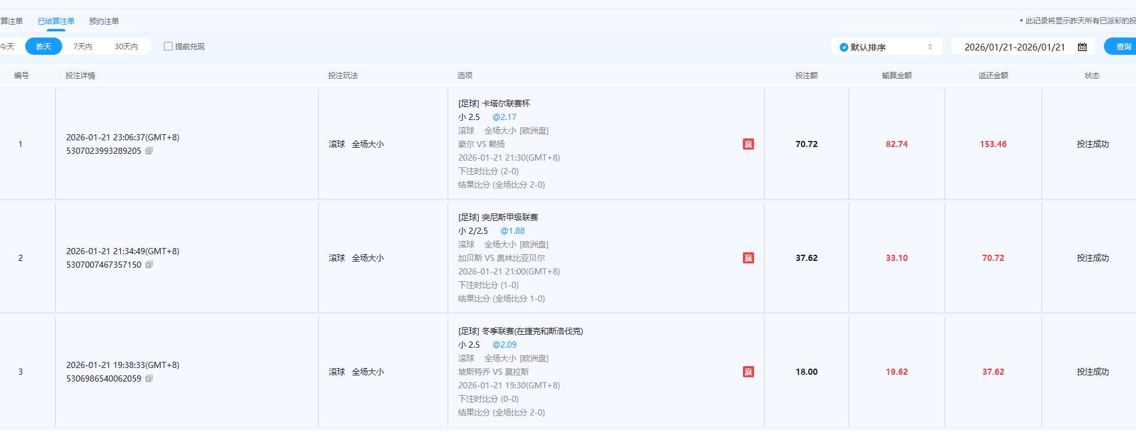
Task: Click the 返还金额 column header
Action: [993, 75]
